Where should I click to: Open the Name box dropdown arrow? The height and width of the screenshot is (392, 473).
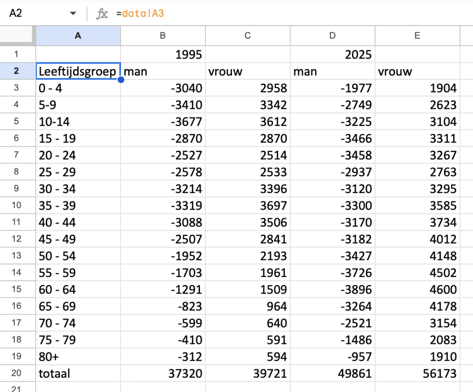[x=73, y=13]
